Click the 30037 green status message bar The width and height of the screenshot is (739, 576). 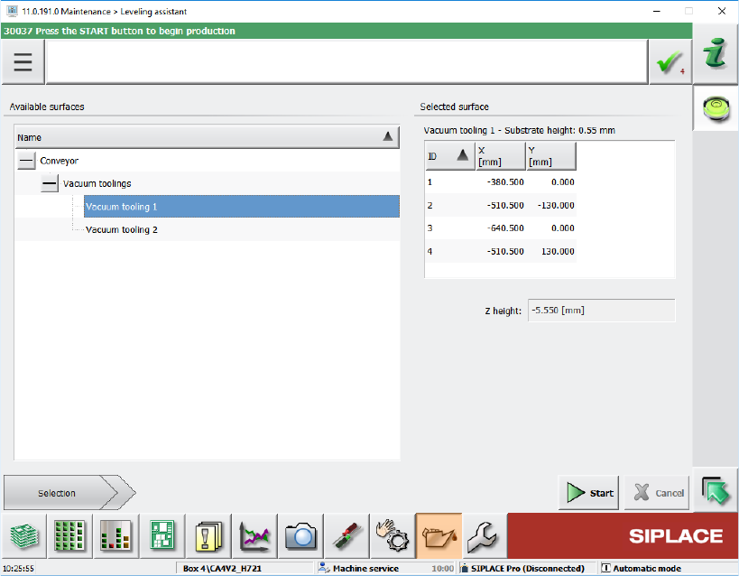click(346, 31)
